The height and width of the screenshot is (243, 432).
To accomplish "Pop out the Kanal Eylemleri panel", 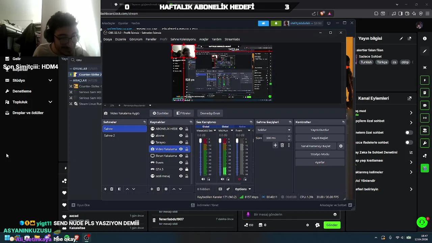I will pyautogui.click(x=409, y=98).
